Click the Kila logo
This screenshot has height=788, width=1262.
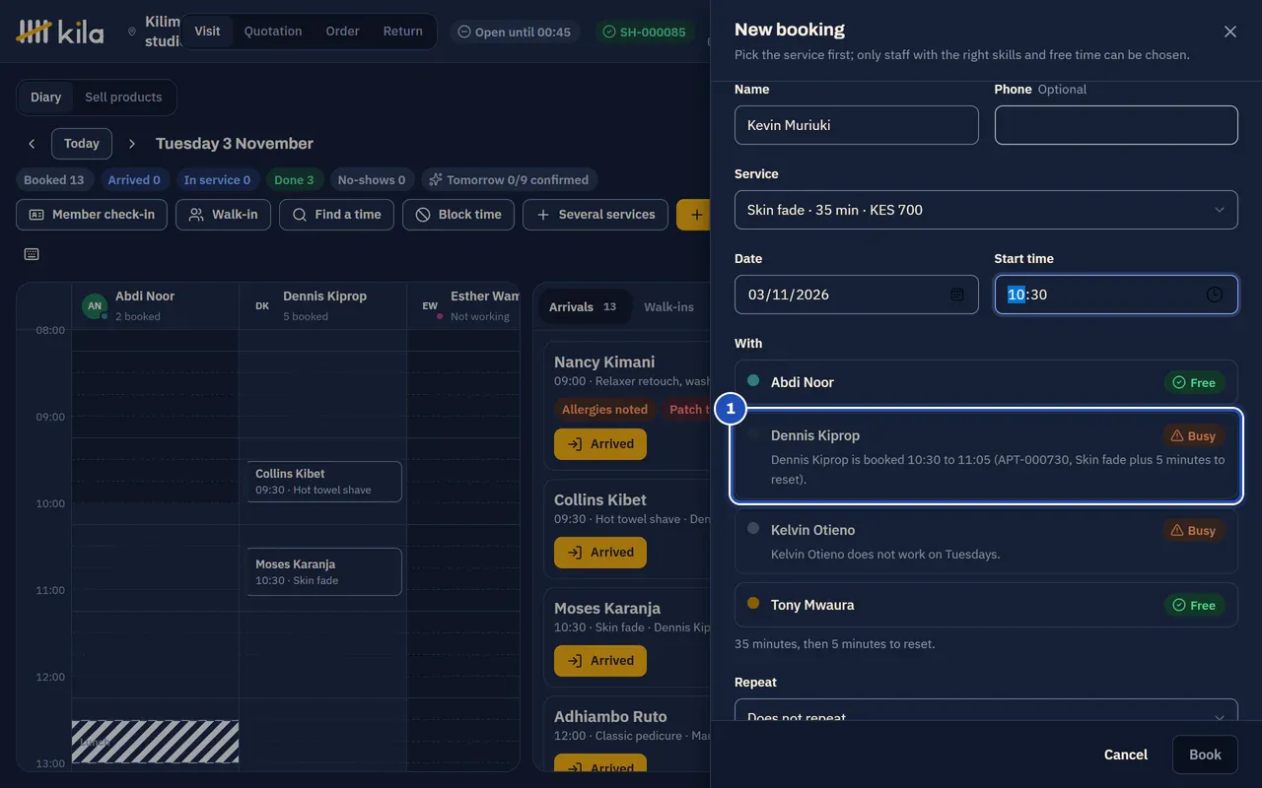click(60, 32)
